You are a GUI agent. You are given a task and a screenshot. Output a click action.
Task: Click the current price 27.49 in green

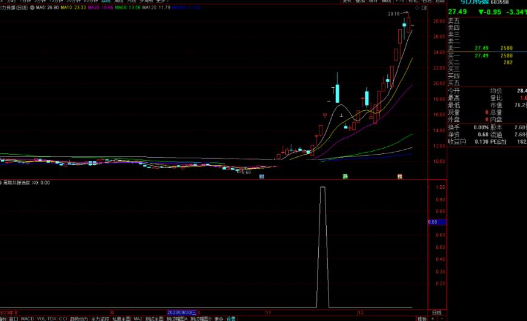(x=457, y=12)
